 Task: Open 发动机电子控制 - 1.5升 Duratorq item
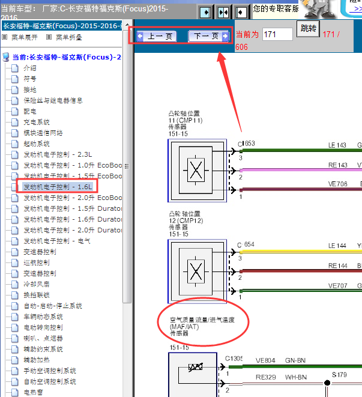coord(73,208)
